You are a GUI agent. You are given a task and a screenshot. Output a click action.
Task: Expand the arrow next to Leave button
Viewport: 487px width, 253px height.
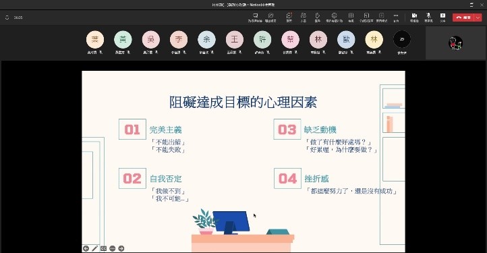(478, 18)
